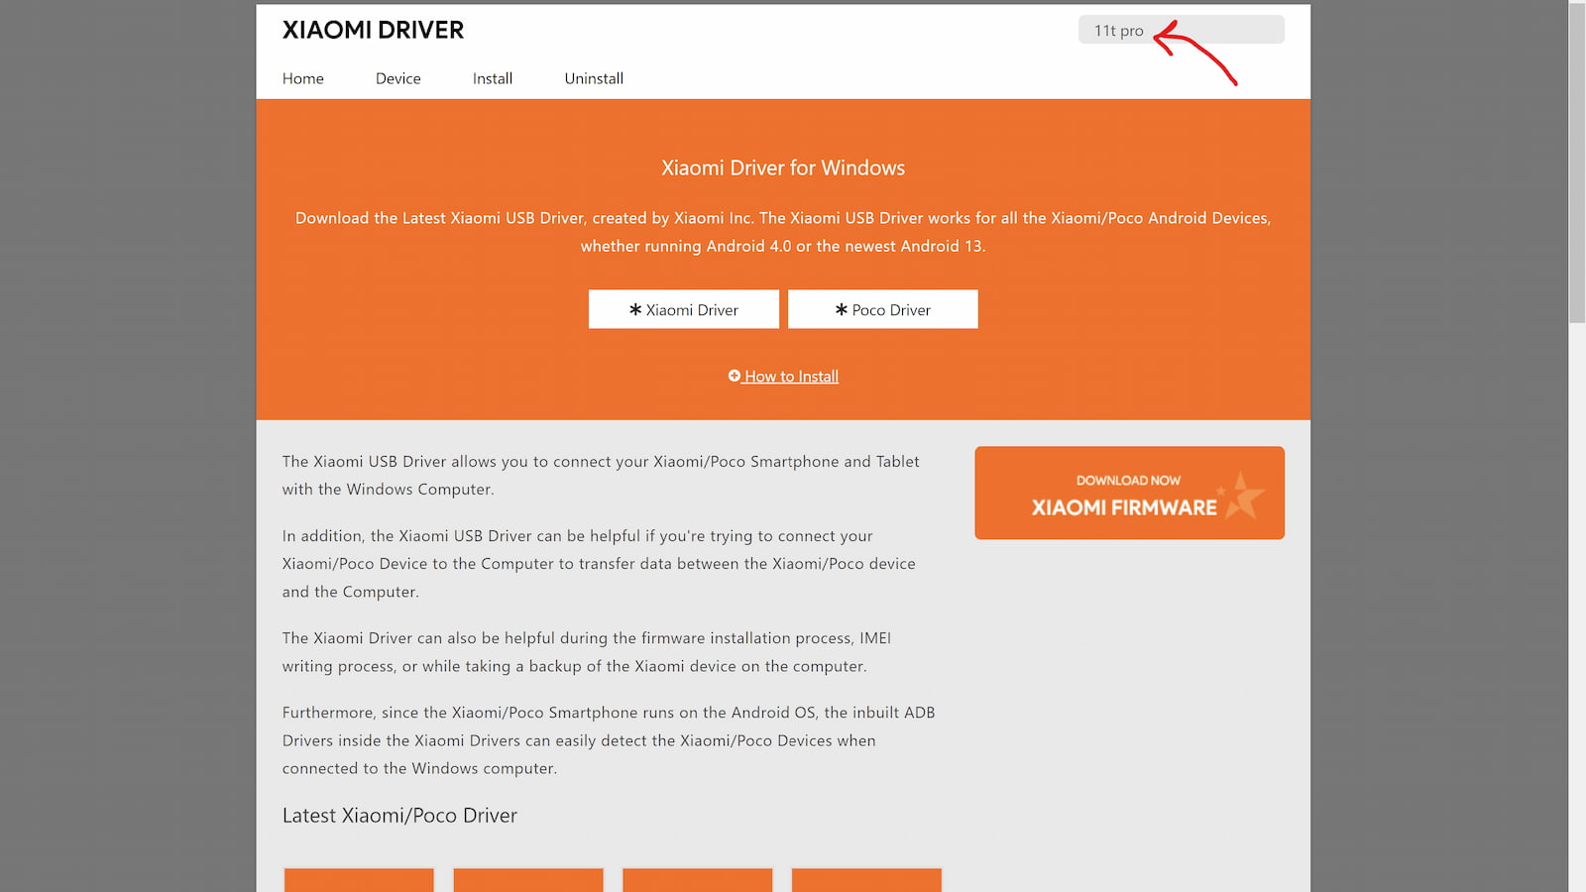The width and height of the screenshot is (1586, 892).
Task: Click the plus circle icon before How to Install
Action: tap(735, 376)
